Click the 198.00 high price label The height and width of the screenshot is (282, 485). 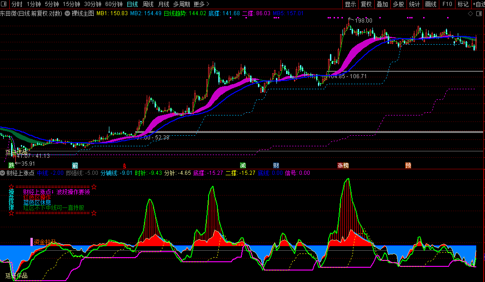coord(364,21)
